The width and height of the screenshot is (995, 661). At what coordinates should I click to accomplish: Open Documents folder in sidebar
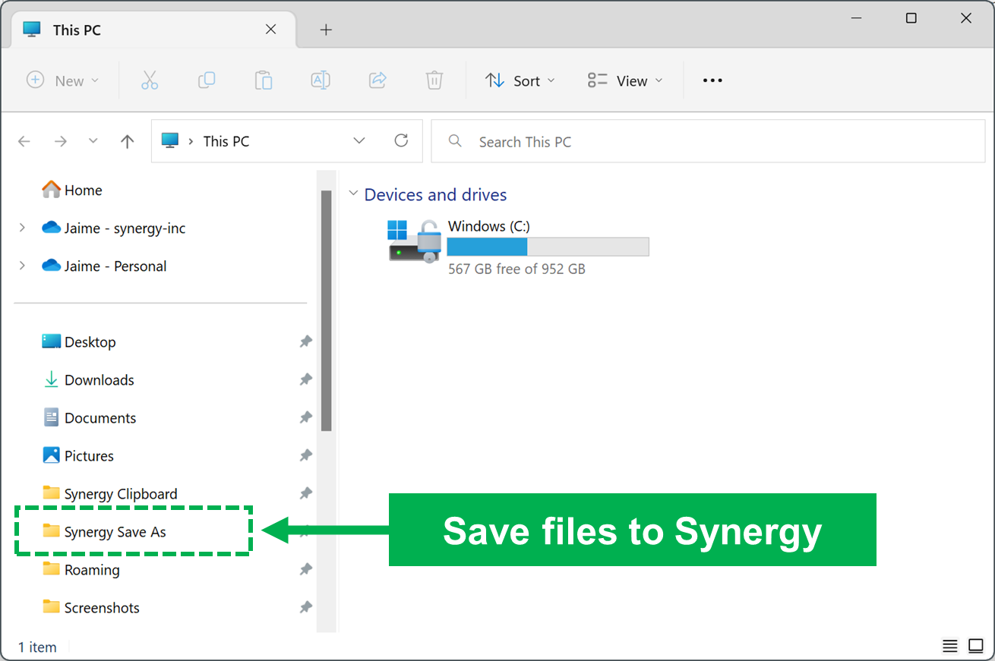click(90, 418)
